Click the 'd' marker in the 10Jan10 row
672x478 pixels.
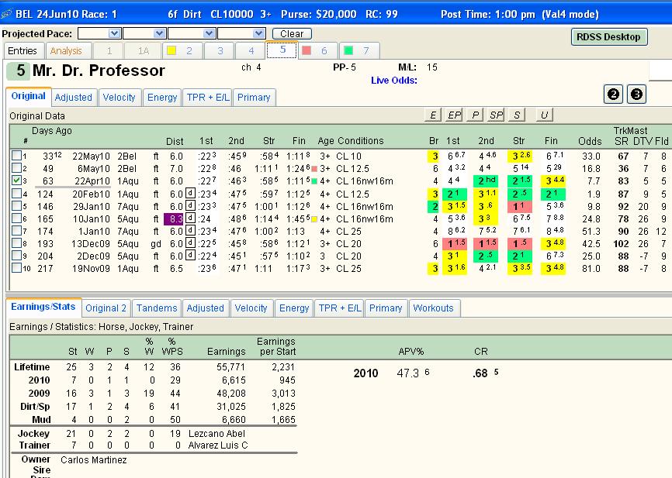(190, 218)
